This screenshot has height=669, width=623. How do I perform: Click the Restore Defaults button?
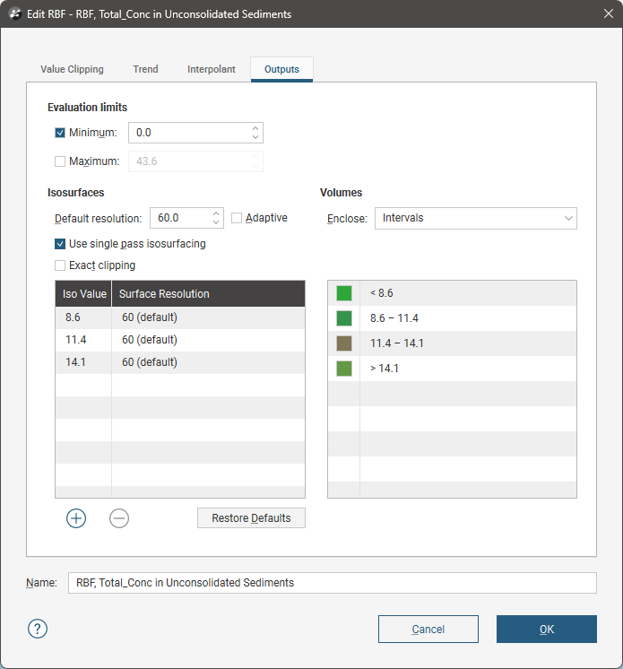coord(251,518)
